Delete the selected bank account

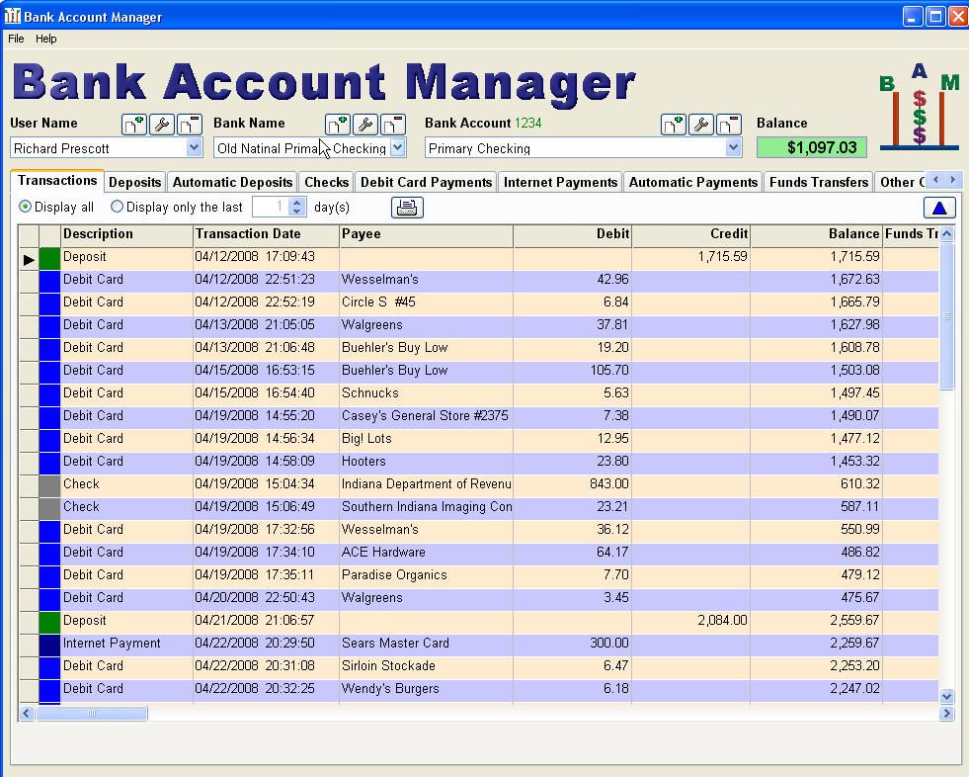[729, 125]
